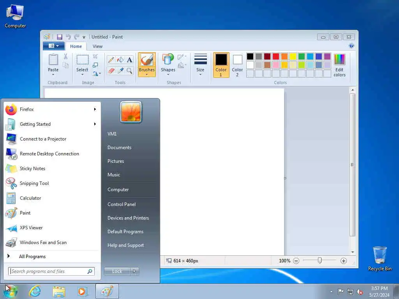Click the user account picture in Start menu
399x299 pixels.
tap(131, 112)
